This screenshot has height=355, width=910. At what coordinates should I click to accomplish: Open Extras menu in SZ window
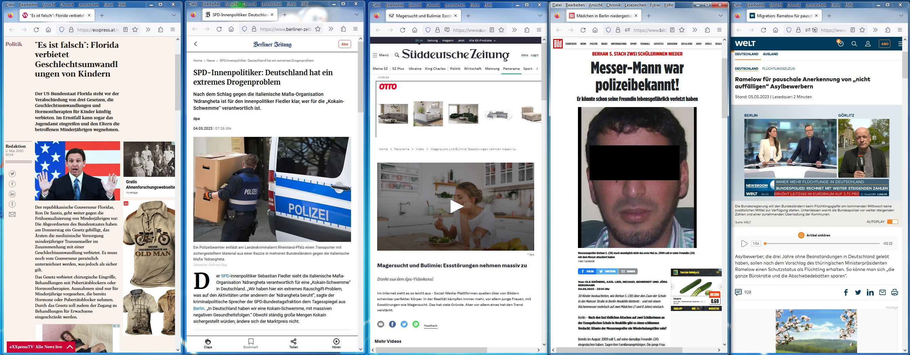pyautogui.click(x=475, y=5)
